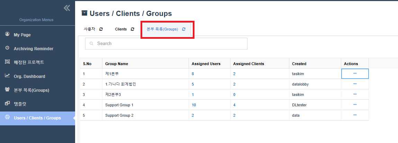Collapse the sidebar with double-chevron icon

(x=67, y=8)
